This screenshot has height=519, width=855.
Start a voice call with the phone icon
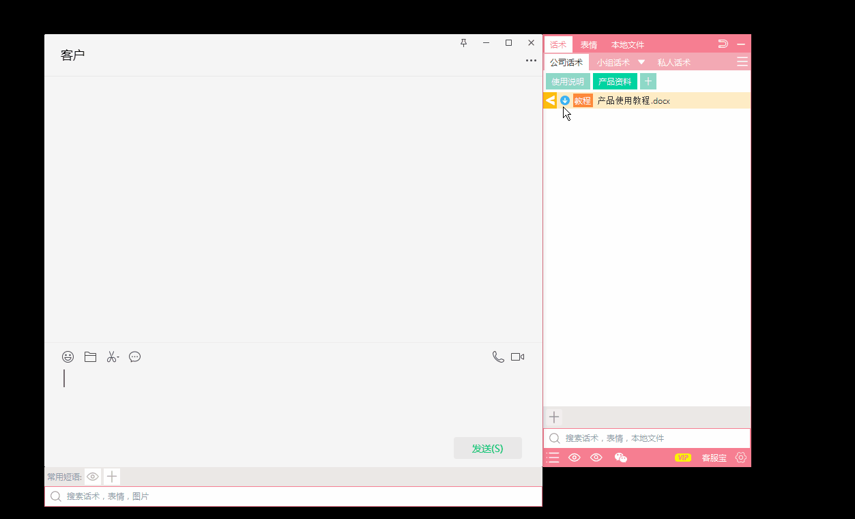tap(497, 356)
